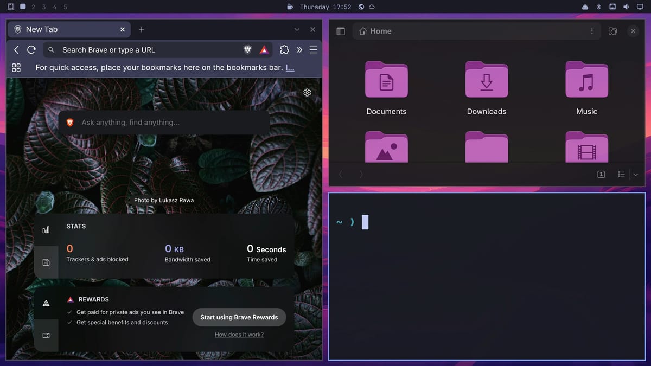The width and height of the screenshot is (651, 366).
Task: Expand the tab search dropdown in Brave
Action: click(x=297, y=30)
